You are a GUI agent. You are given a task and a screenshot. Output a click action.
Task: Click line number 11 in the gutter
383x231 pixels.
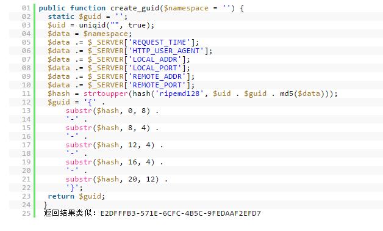[x=26, y=94]
